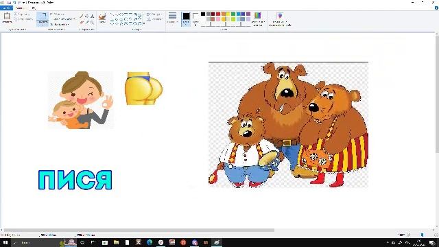Open Paint Help icon
This screenshot has height=247, width=439.
[x=436, y=8]
